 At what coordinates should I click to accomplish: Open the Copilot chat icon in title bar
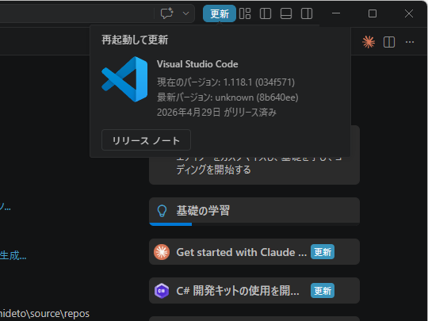167,13
